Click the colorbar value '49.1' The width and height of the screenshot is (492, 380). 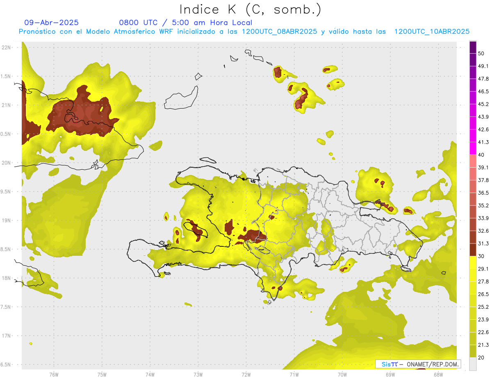(x=483, y=66)
